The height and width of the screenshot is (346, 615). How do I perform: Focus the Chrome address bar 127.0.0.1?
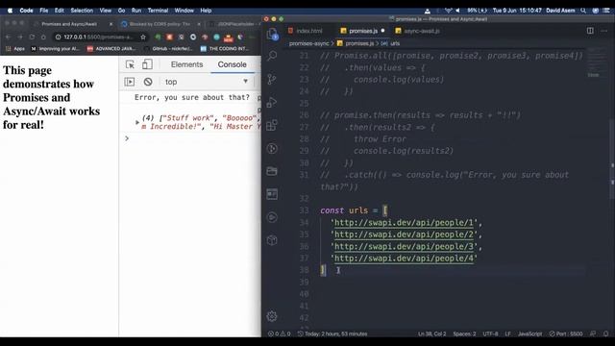(x=98, y=37)
